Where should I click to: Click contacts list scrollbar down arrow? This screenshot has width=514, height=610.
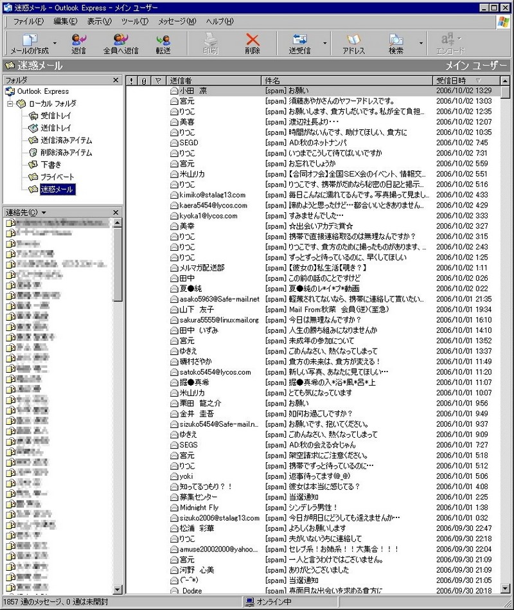coord(118,590)
